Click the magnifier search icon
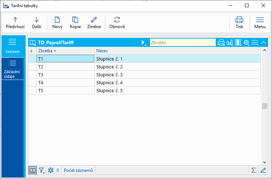The height and width of the screenshot is (179, 272). pyautogui.click(x=212, y=42)
